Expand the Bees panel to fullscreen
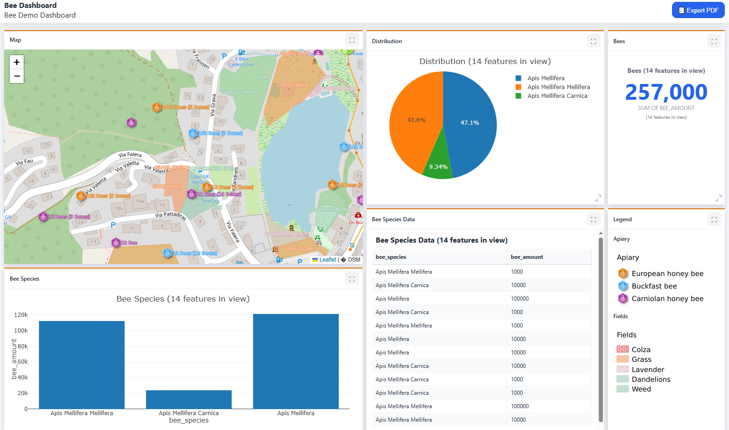Image resolution: width=729 pixels, height=430 pixels. pos(714,41)
